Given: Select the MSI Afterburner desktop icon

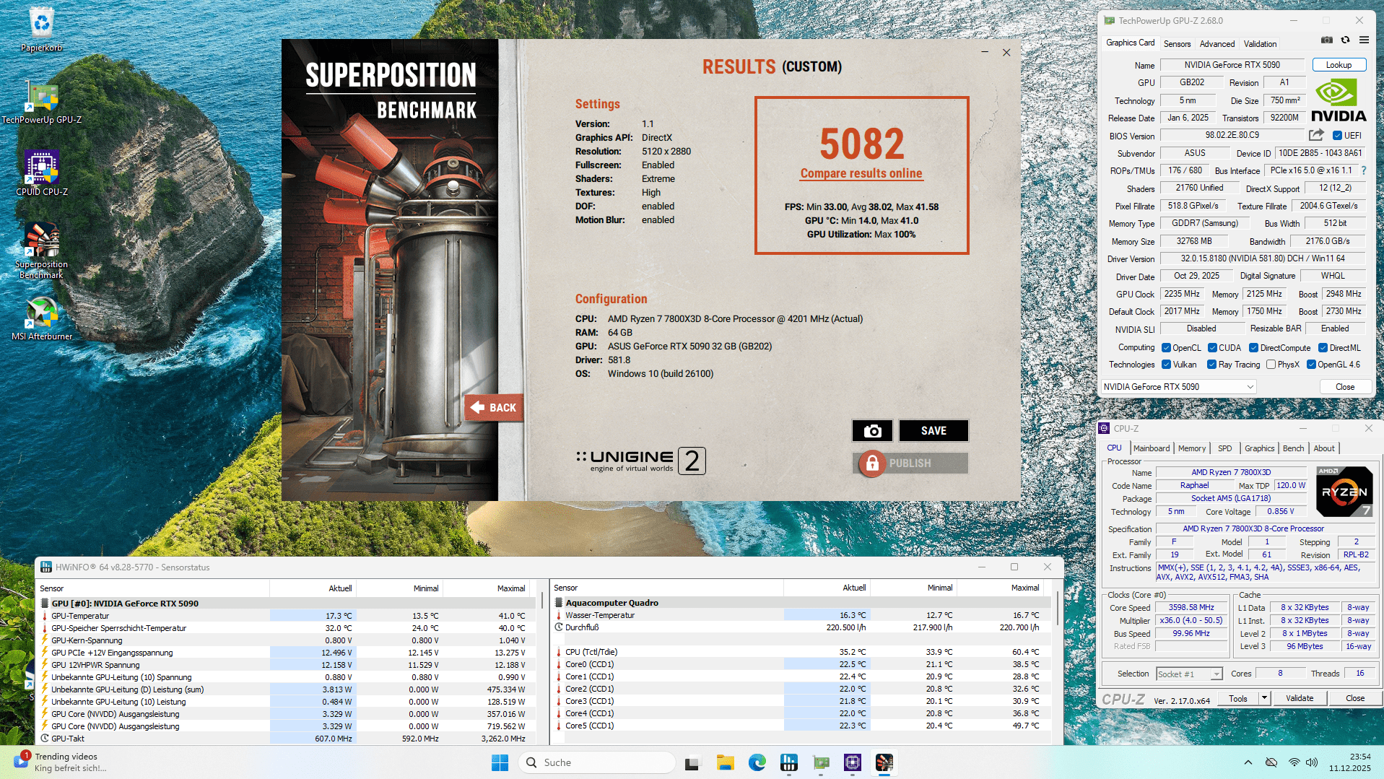Looking at the screenshot, I should pos(42,318).
